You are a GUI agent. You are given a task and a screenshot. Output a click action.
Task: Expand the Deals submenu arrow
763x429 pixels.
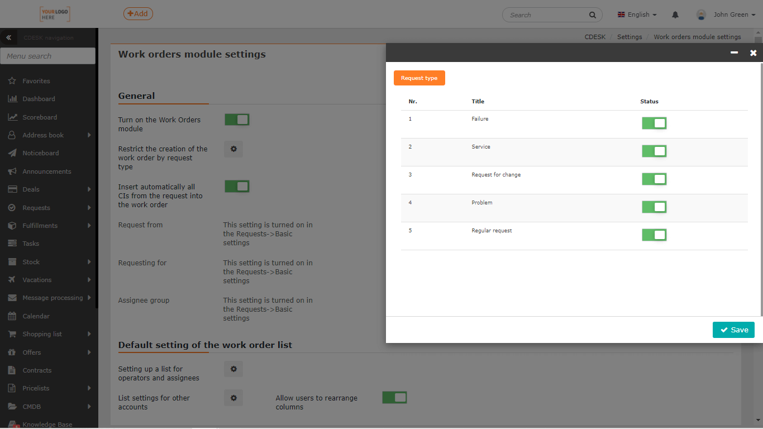pos(89,189)
